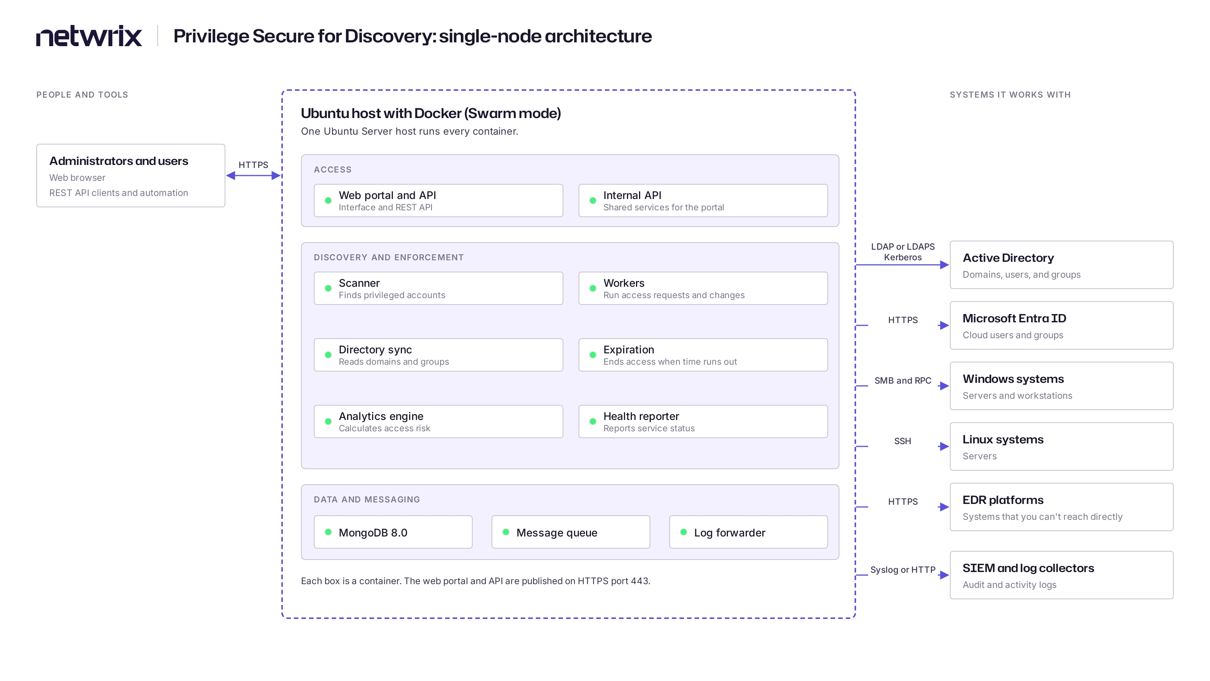The width and height of the screenshot is (1210, 681).
Task: Click the 'SSH' connection label
Action: pyautogui.click(x=903, y=441)
